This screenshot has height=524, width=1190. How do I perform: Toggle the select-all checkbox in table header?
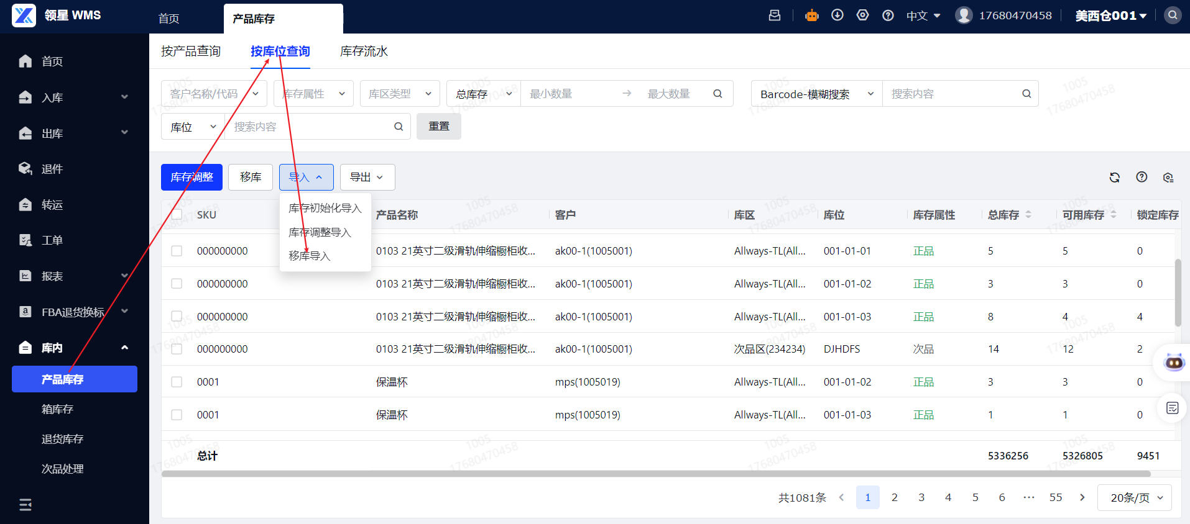point(177,215)
